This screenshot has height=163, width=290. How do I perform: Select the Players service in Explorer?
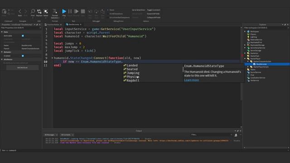(253, 34)
